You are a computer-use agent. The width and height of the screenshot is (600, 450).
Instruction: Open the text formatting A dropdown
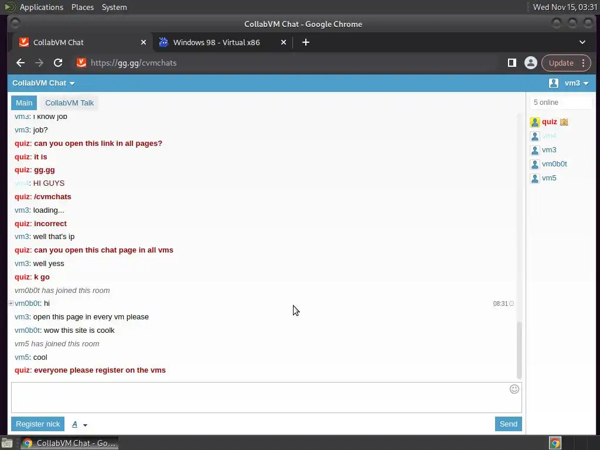point(80,424)
